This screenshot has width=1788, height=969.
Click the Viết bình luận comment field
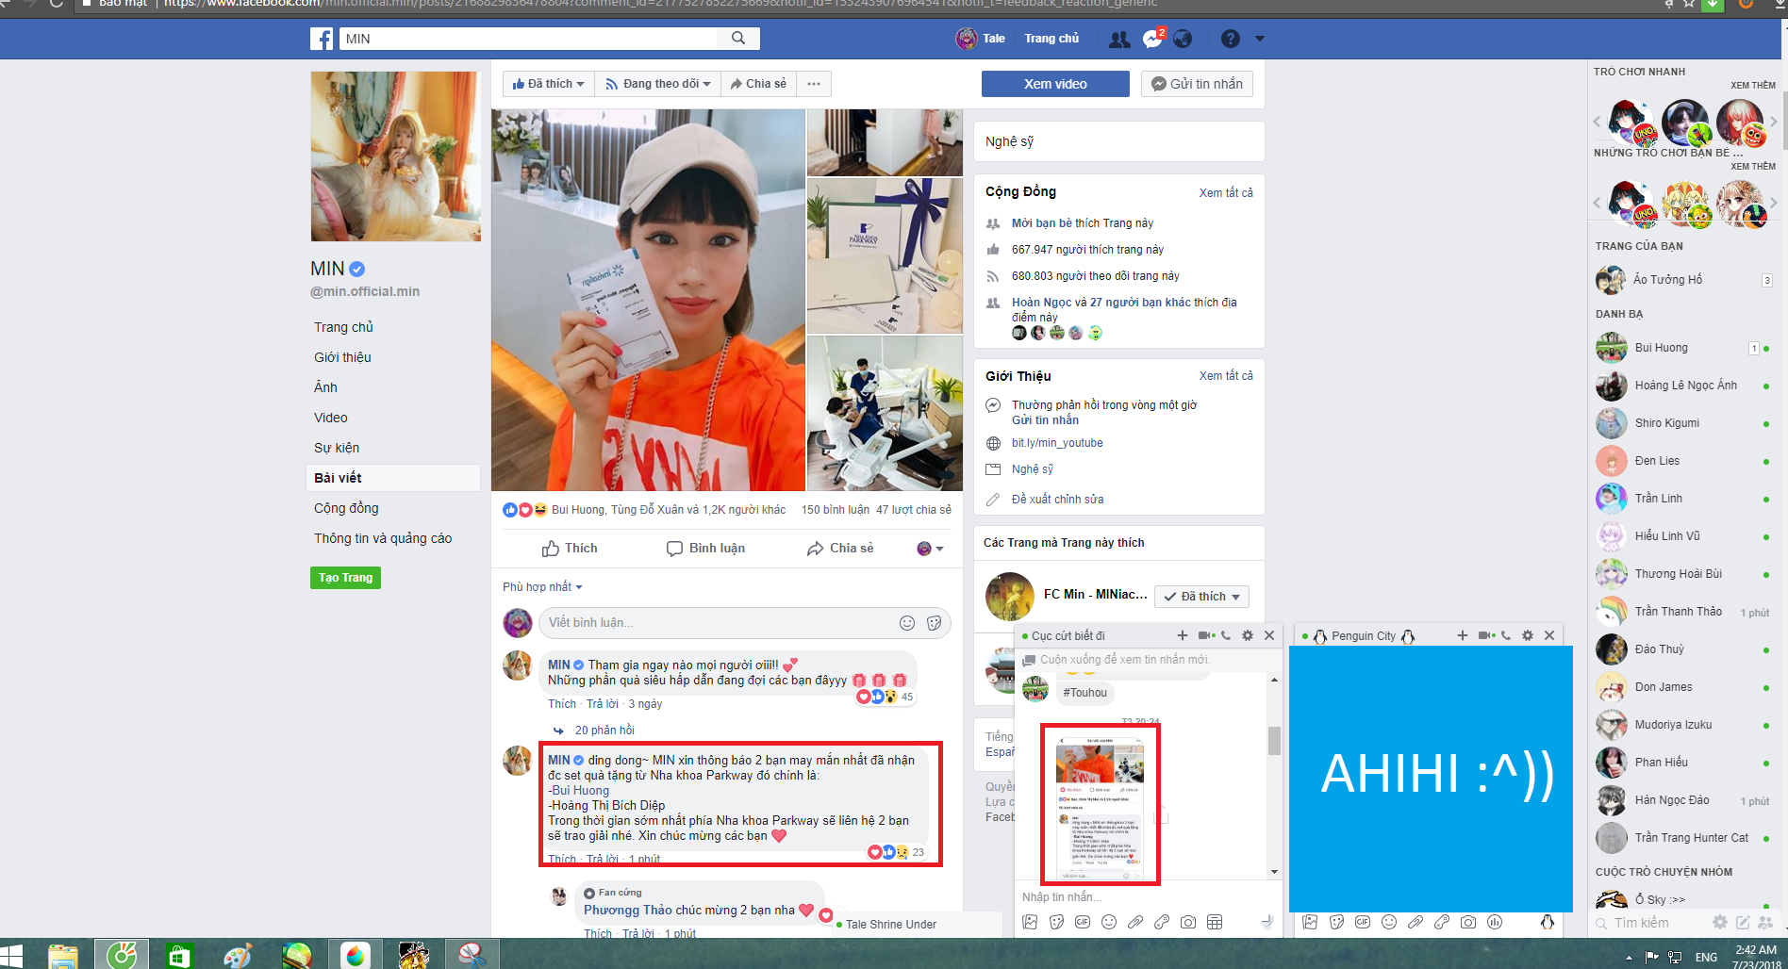(717, 622)
